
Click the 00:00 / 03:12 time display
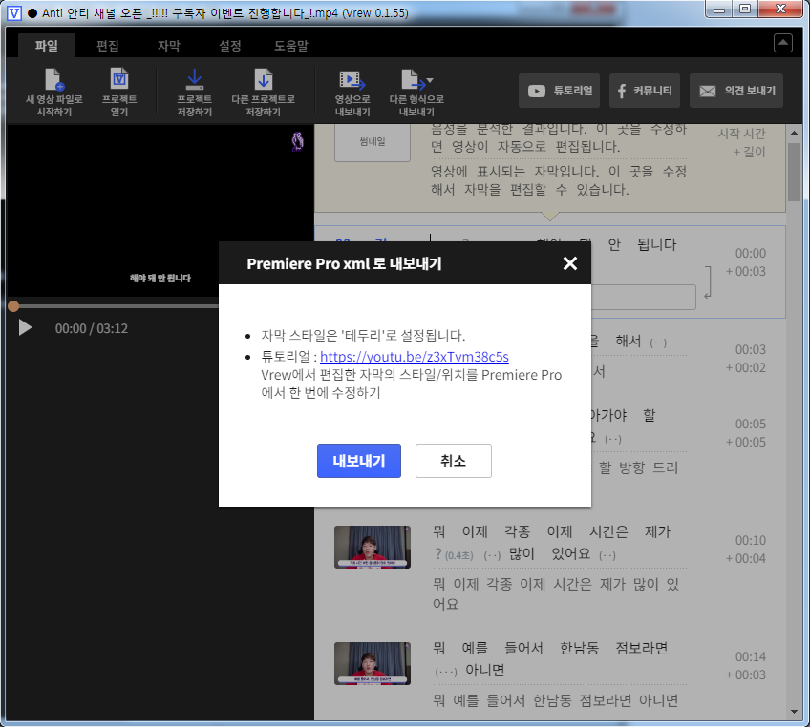[92, 328]
